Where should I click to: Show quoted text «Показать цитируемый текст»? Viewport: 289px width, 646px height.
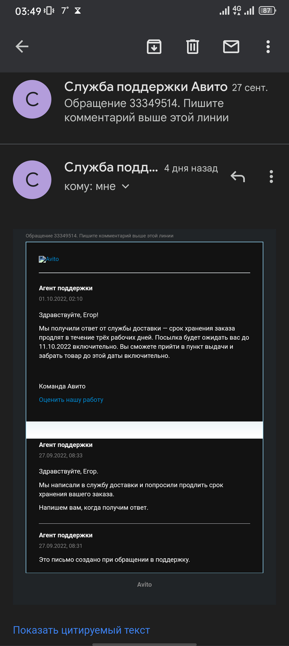(81, 630)
